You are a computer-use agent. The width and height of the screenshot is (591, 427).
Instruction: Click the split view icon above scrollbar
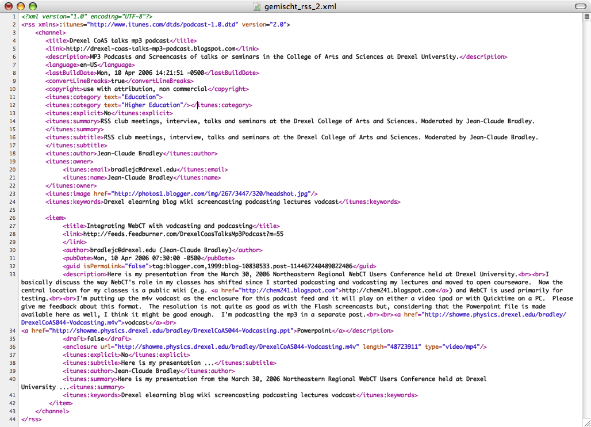tap(586, 17)
